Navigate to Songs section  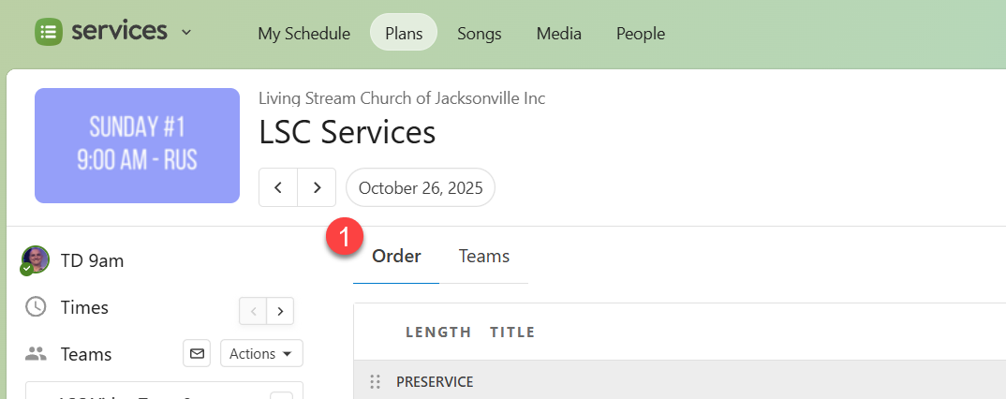pos(480,34)
